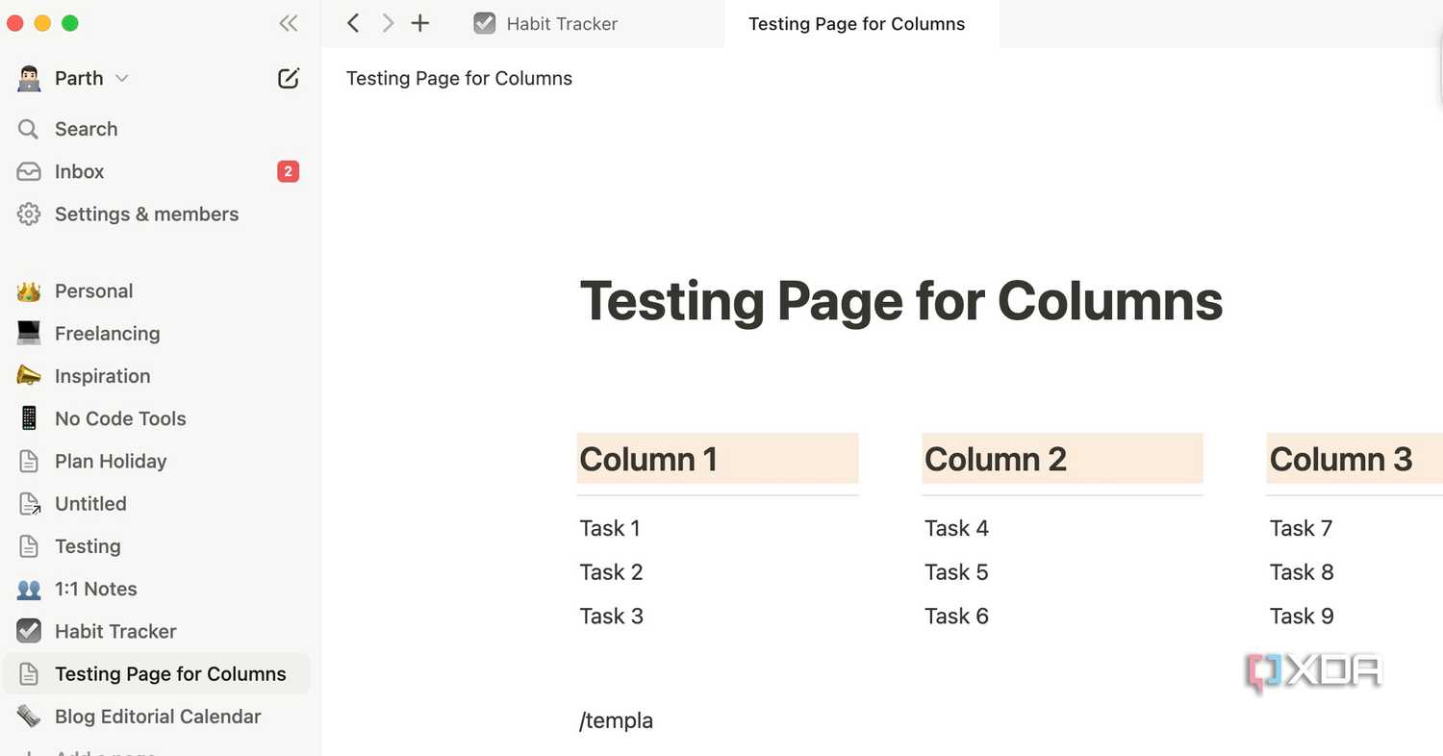Click the linked page icon beside Untitled

coord(29,503)
